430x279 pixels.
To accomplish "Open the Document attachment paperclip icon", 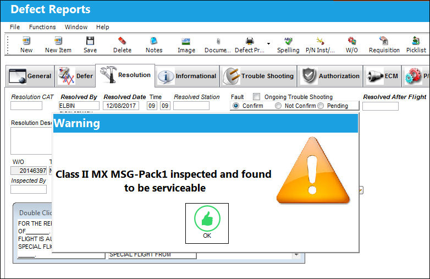I will (x=218, y=41).
